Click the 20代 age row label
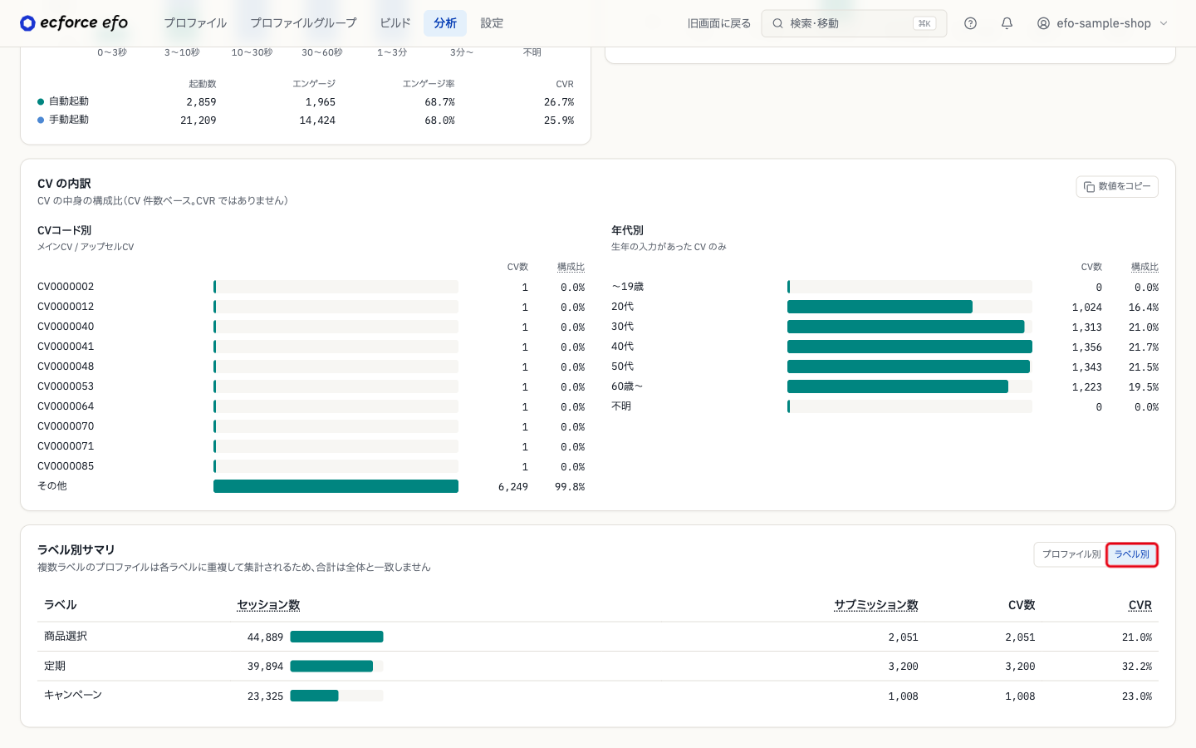 (623, 307)
